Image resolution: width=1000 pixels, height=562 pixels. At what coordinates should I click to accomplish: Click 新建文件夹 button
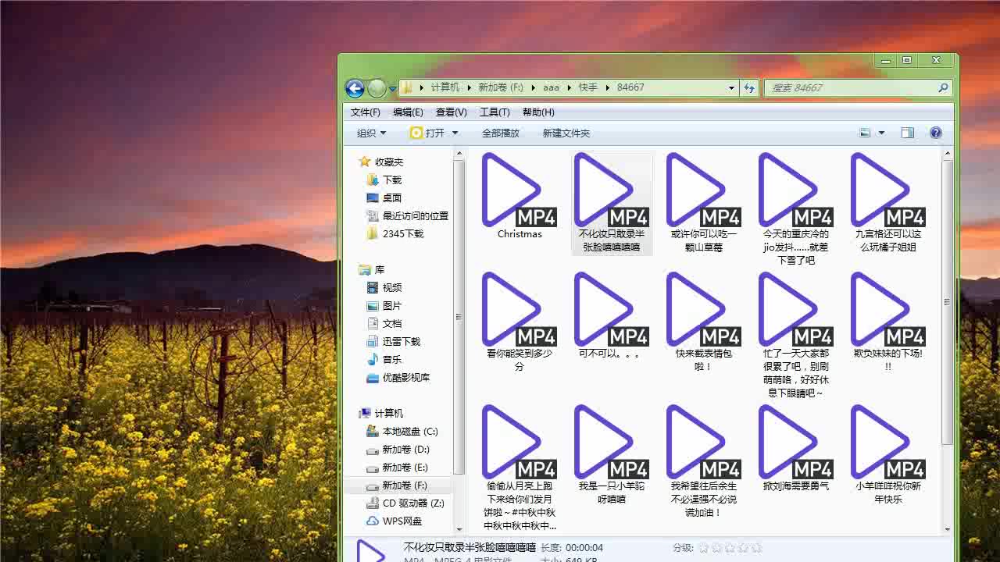(x=566, y=133)
